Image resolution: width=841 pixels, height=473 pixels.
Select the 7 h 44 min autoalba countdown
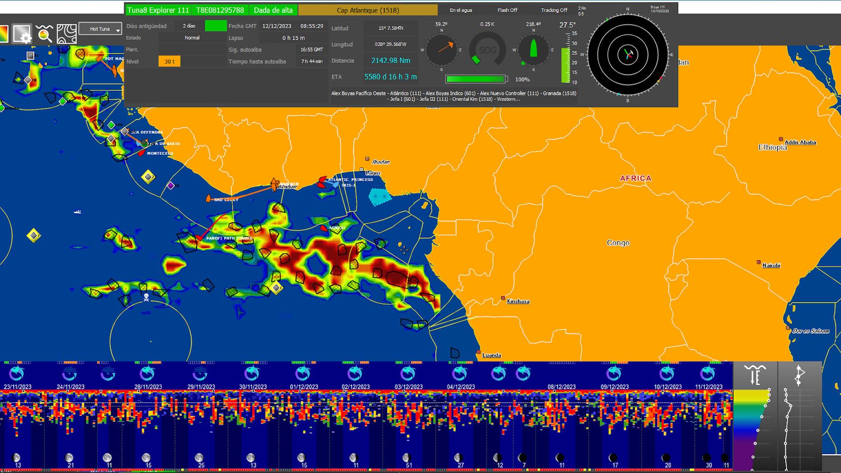312,62
